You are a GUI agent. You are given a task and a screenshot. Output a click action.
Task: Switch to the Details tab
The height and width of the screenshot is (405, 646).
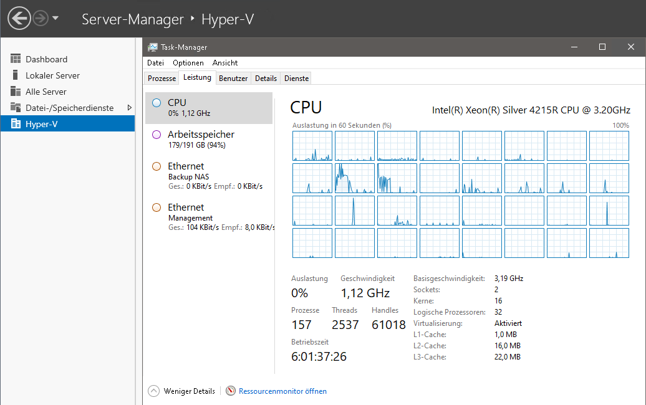tap(266, 79)
